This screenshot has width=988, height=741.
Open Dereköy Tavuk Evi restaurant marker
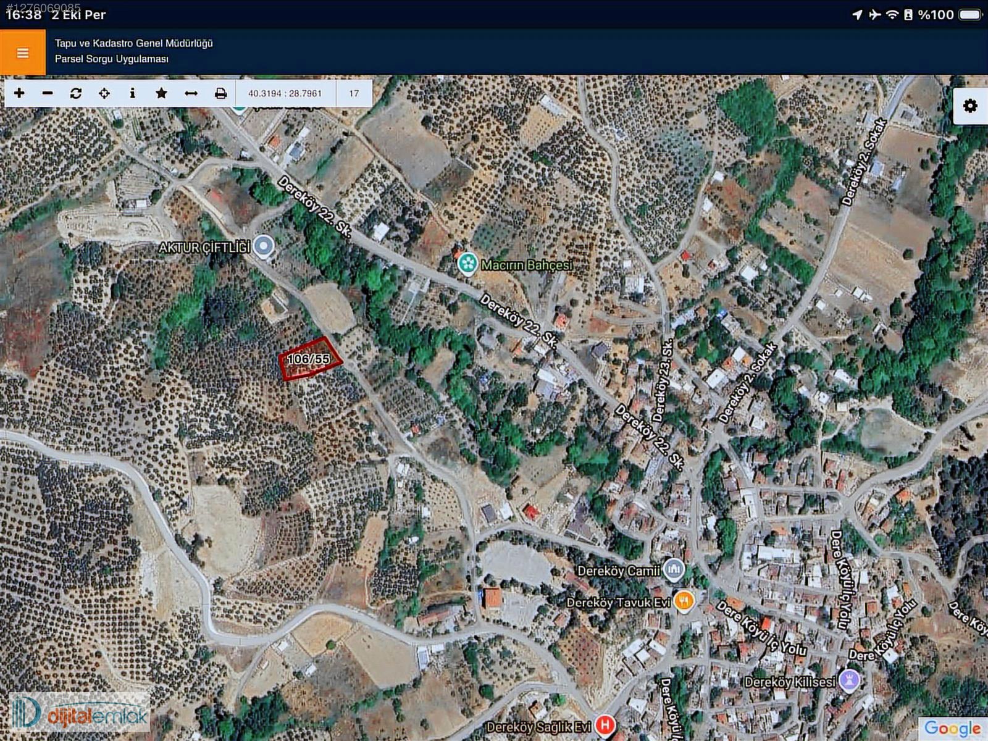pyautogui.click(x=684, y=601)
